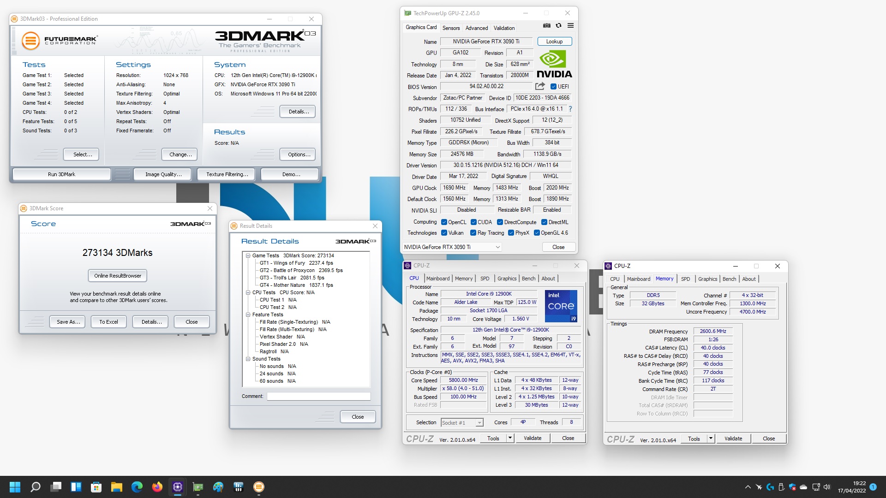Open Widgets from the taskbar

click(76, 487)
